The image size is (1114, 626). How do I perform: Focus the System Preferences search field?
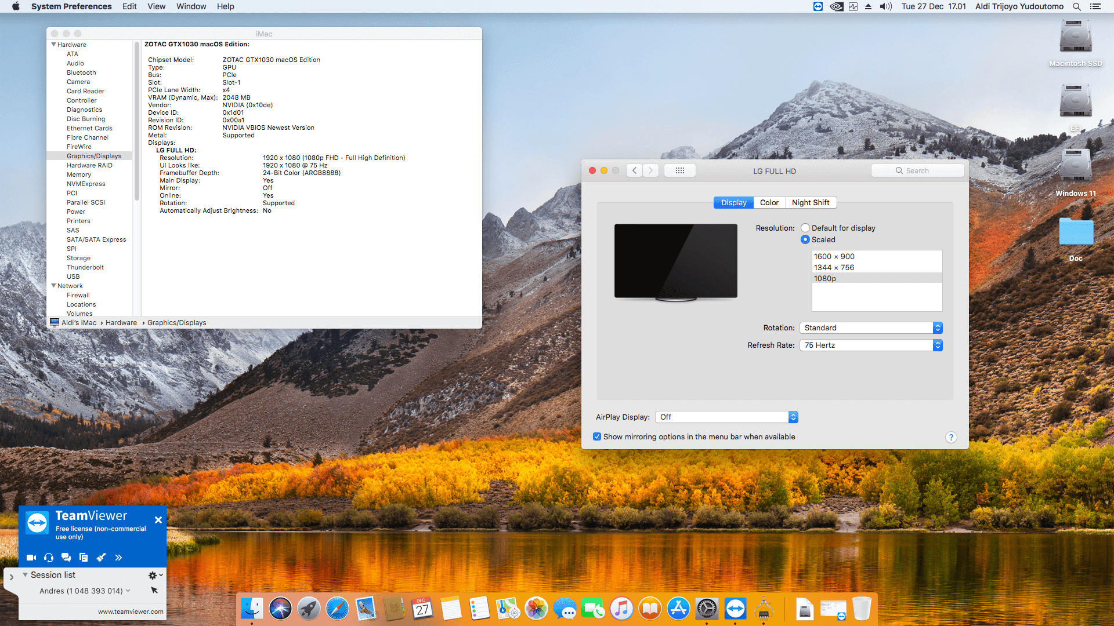point(918,170)
